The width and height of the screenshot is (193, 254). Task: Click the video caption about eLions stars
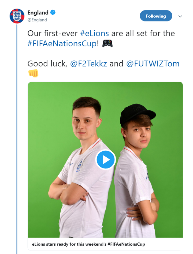pos(88,244)
